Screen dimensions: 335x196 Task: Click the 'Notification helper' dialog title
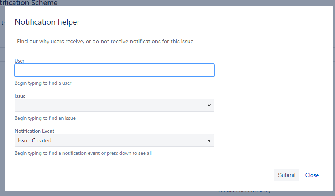[47, 22]
